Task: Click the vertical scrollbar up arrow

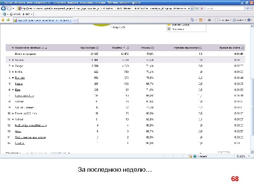Action: pos(252,26)
